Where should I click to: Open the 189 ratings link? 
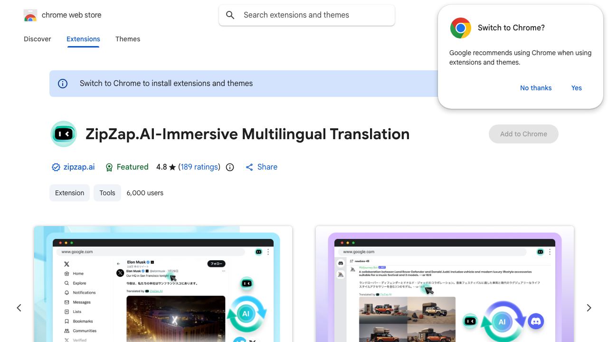199,167
